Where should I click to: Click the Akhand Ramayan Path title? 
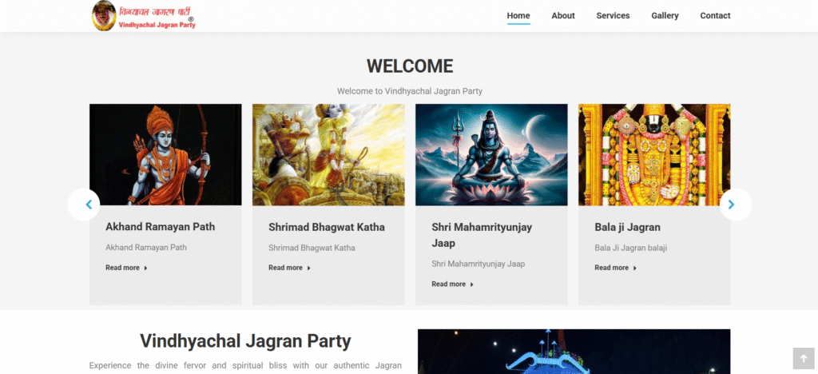pos(160,227)
